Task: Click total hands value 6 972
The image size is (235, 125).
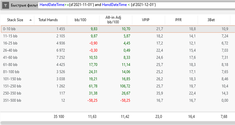Action: coord(61,50)
